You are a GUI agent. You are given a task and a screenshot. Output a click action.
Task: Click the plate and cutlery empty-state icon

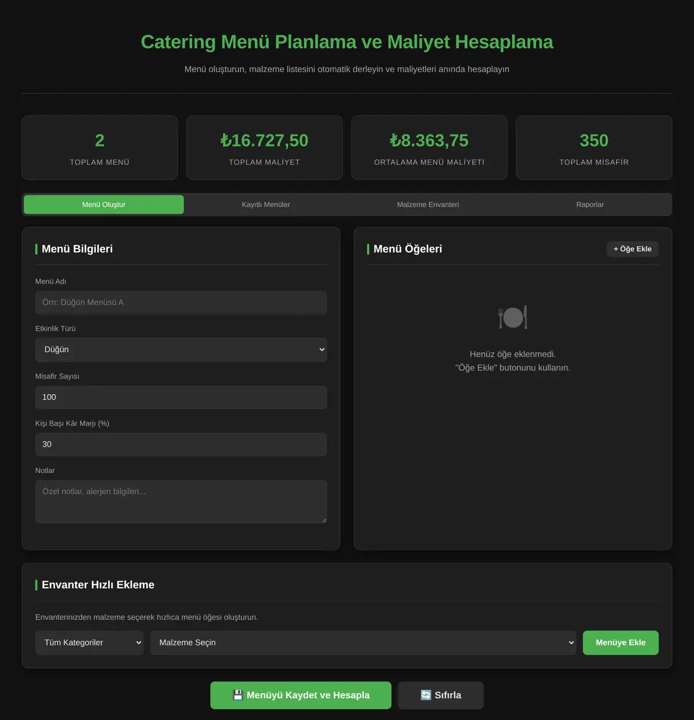(x=513, y=317)
